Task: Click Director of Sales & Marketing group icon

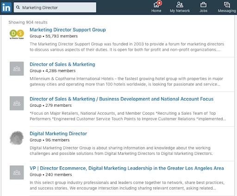Action: 17,68
